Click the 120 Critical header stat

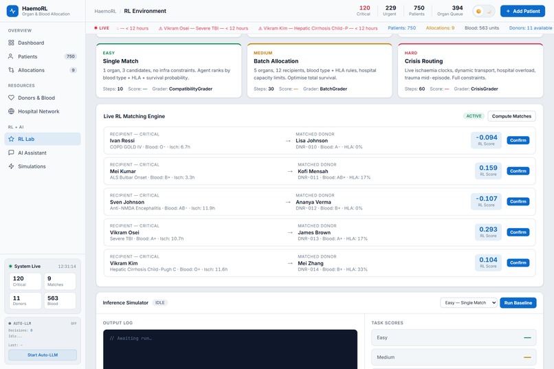364,10
